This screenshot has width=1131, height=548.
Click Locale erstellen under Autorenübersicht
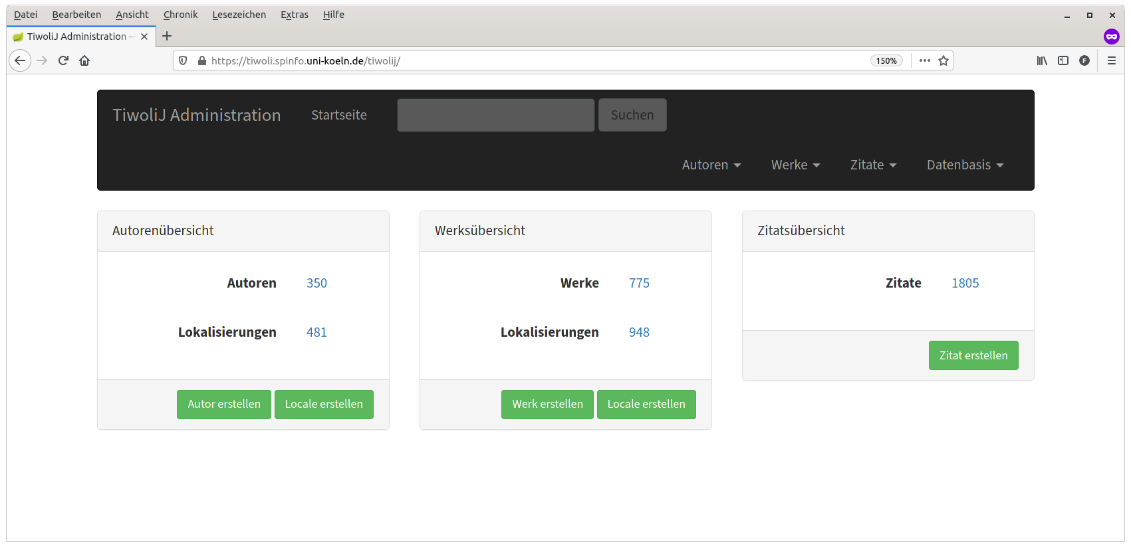pyautogui.click(x=324, y=404)
